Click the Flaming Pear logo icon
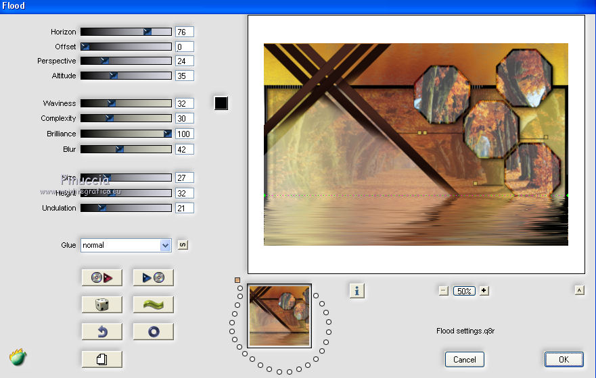This screenshot has height=378, width=596. 18,357
